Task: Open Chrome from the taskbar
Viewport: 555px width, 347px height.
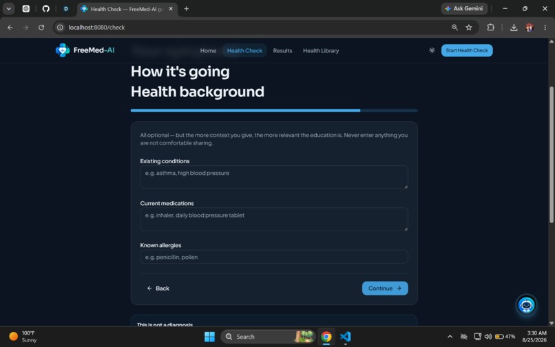Action: (326, 337)
